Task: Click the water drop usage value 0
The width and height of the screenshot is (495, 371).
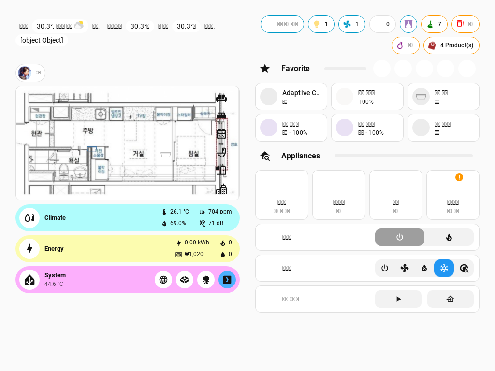Action: [x=226, y=254]
